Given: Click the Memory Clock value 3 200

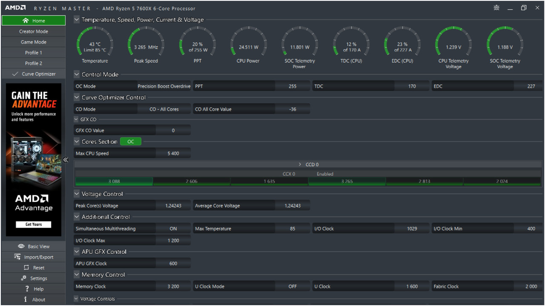Looking at the screenshot, I should (173, 286).
